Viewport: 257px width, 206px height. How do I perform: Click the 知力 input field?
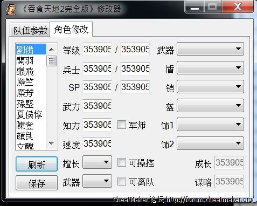click(97, 125)
